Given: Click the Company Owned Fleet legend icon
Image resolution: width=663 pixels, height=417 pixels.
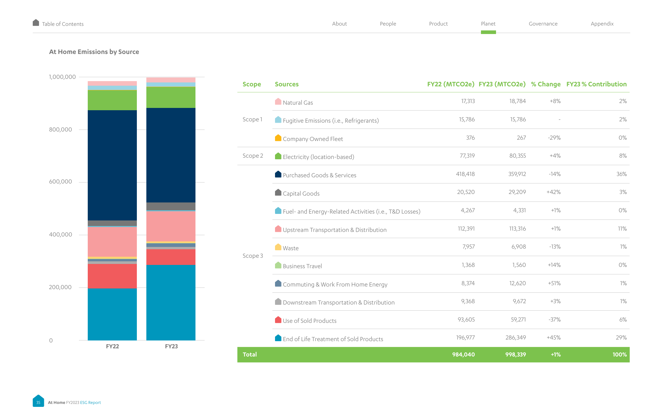Looking at the screenshot, I should point(278,138).
